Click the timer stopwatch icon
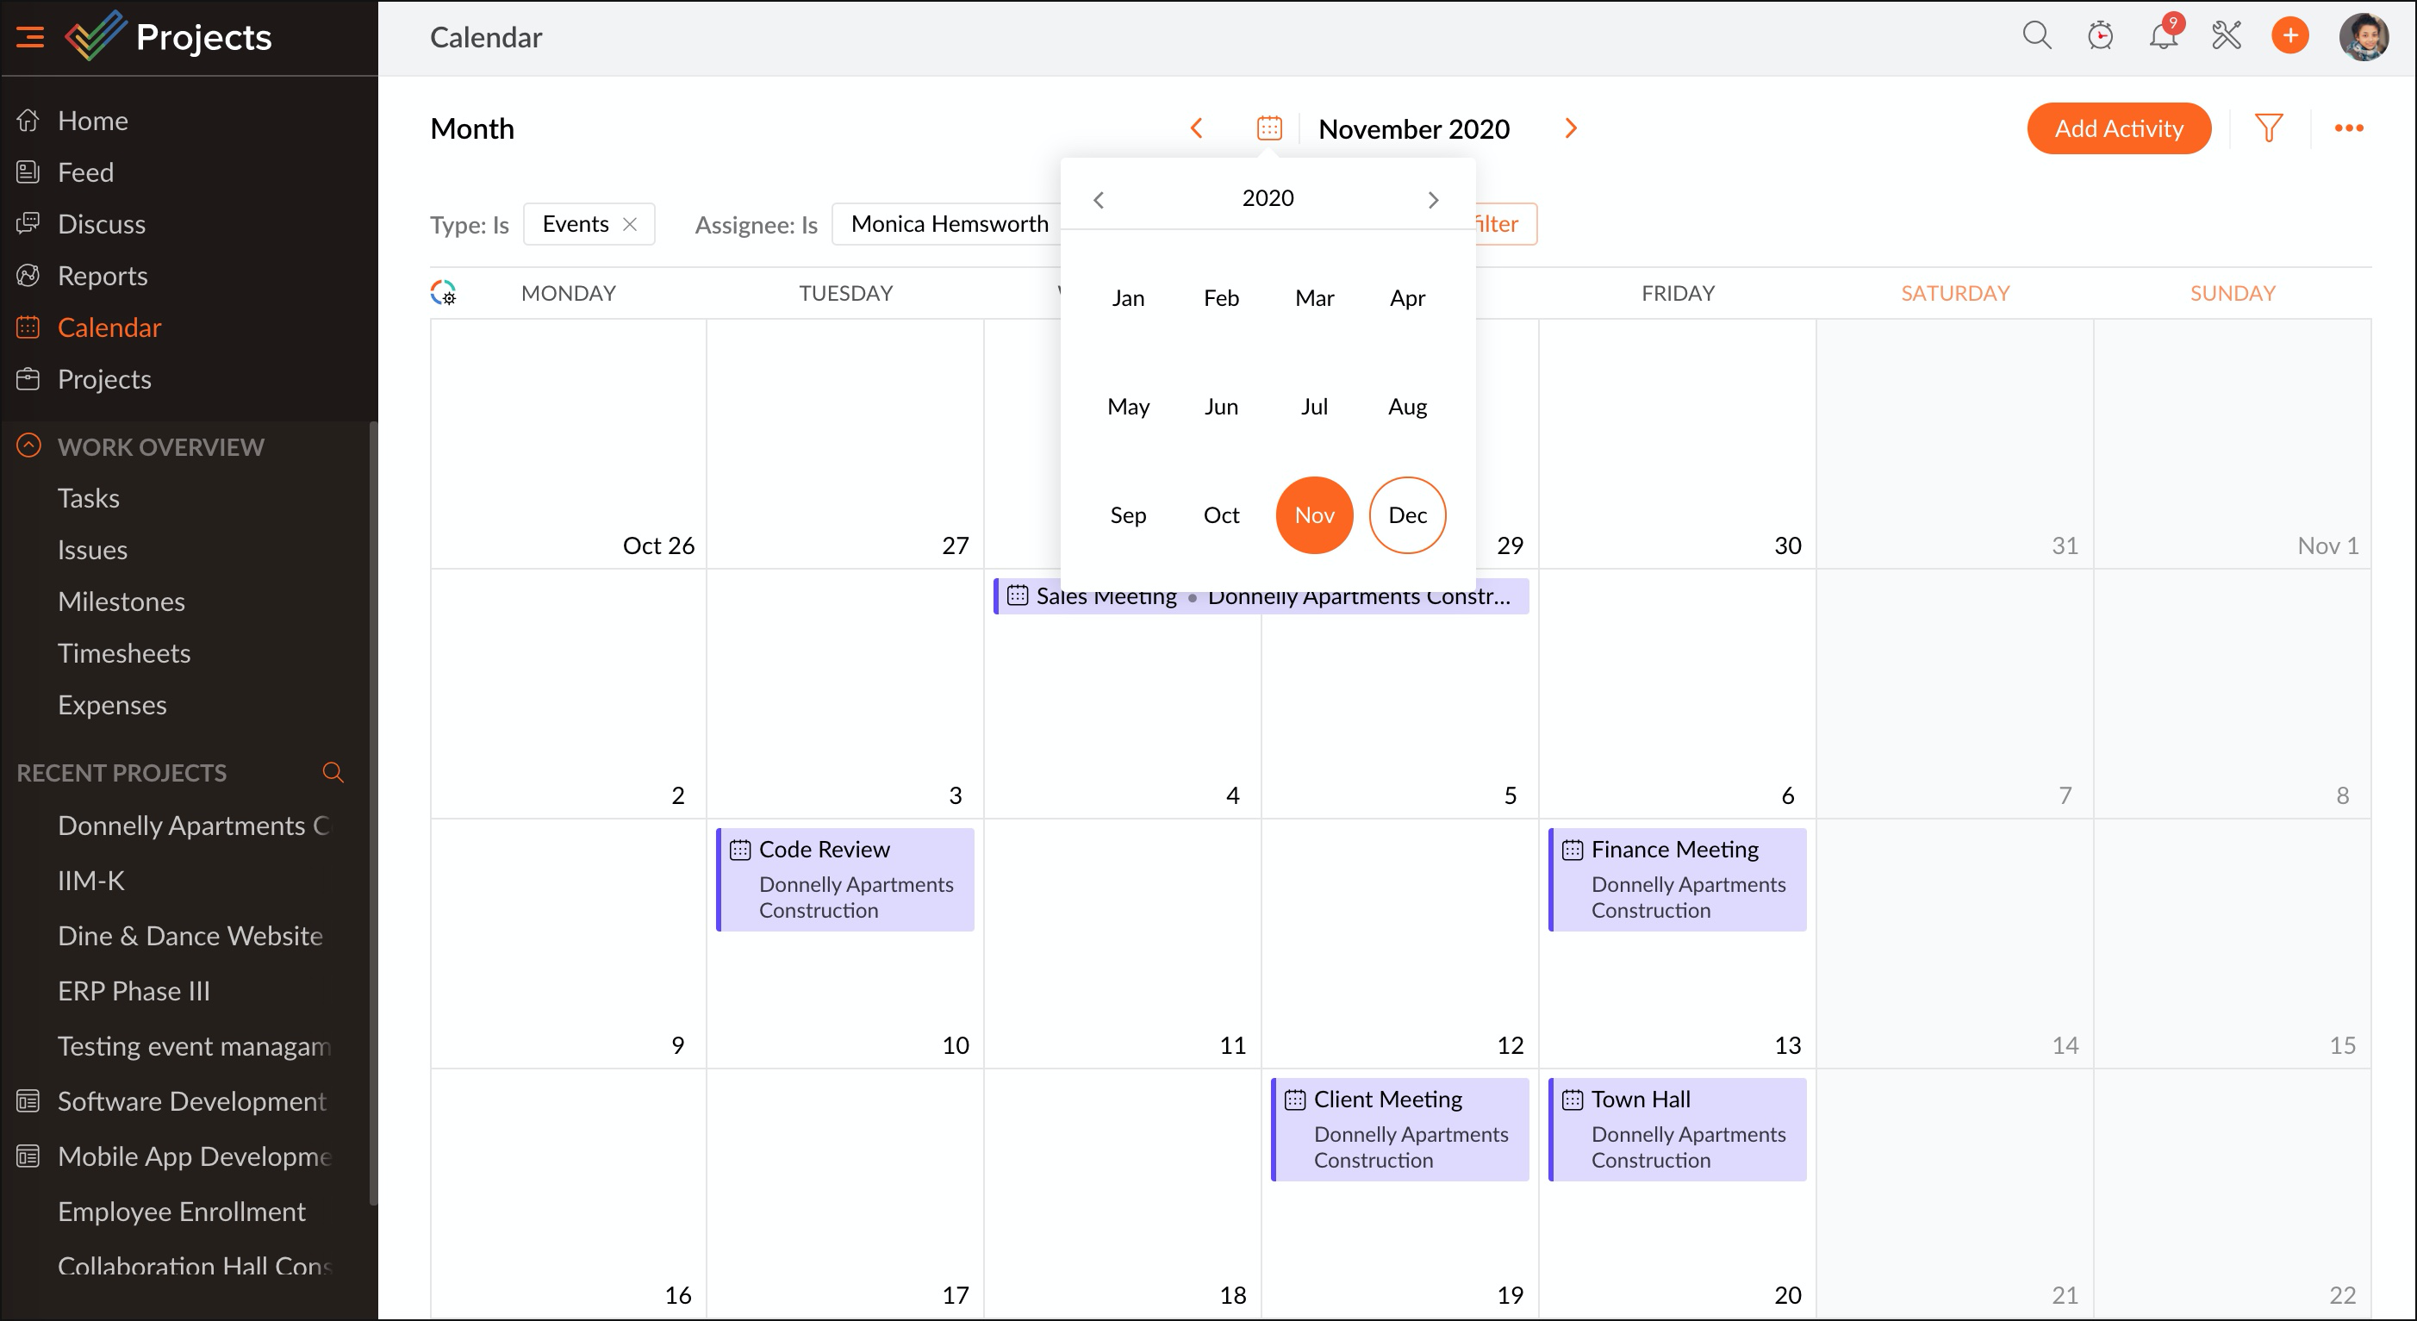 [2100, 36]
